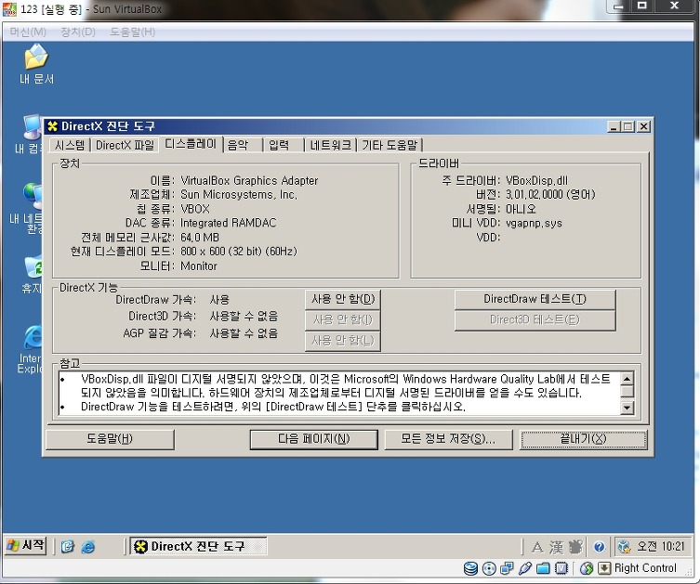Select the DirectX 진단 도구 taskbar button
The image size is (700, 584).
coord(198,546)
